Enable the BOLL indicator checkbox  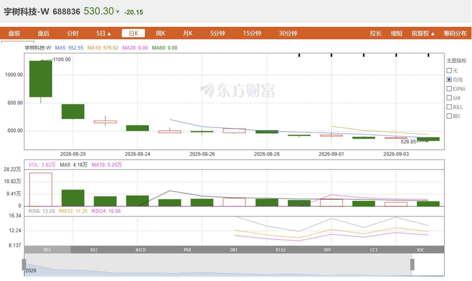449,107
